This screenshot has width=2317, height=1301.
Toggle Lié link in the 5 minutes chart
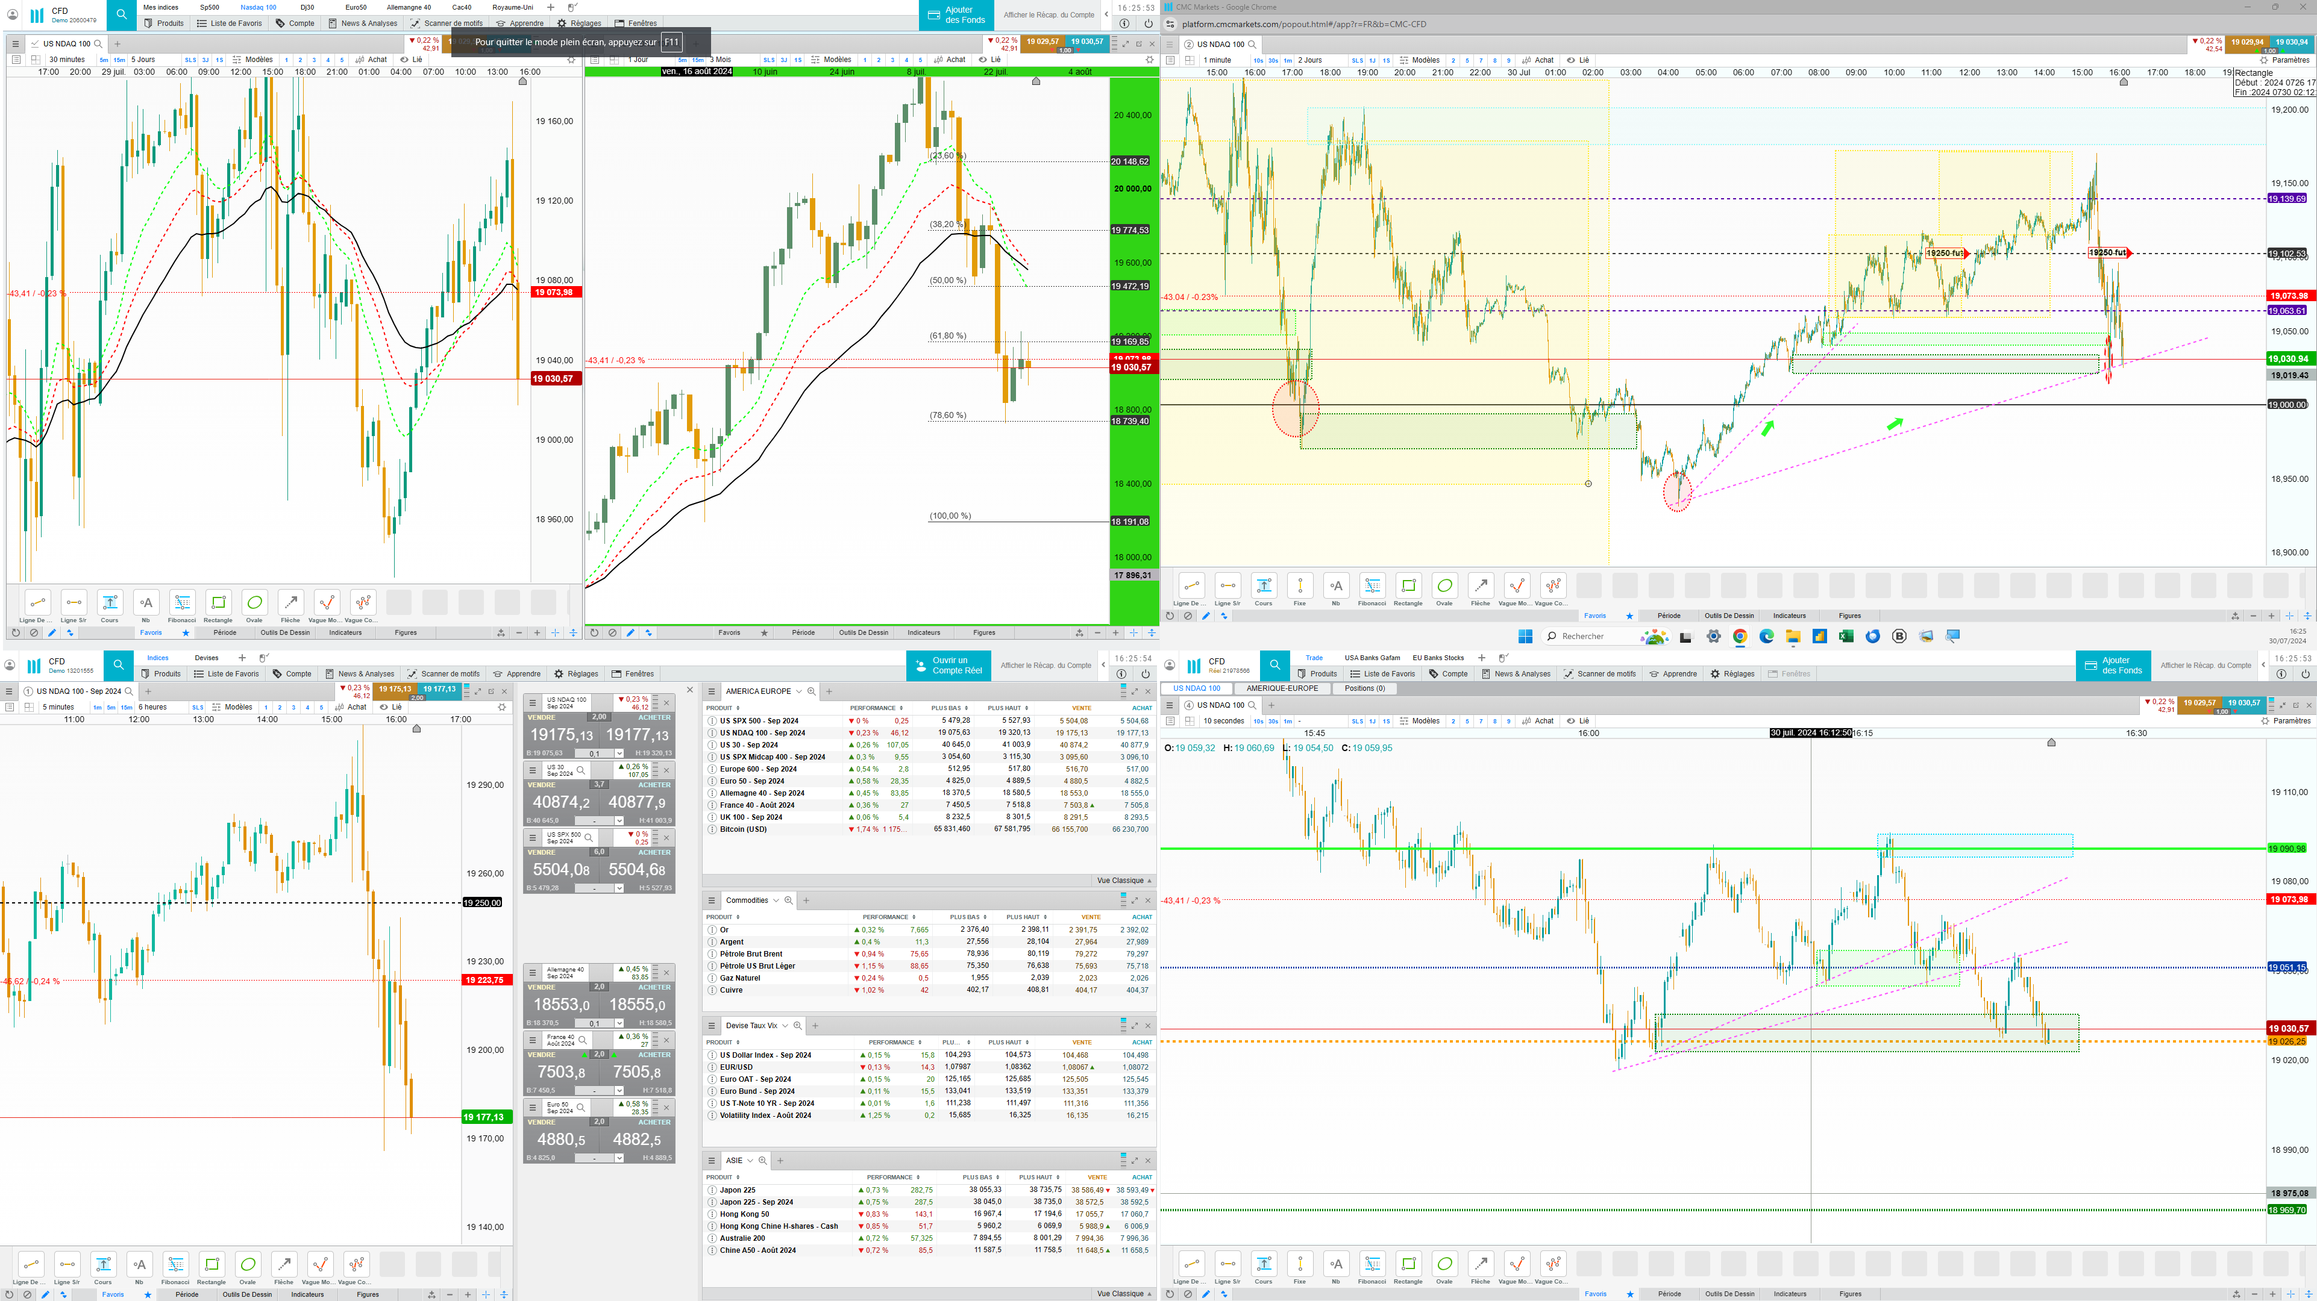click(390, 708)
